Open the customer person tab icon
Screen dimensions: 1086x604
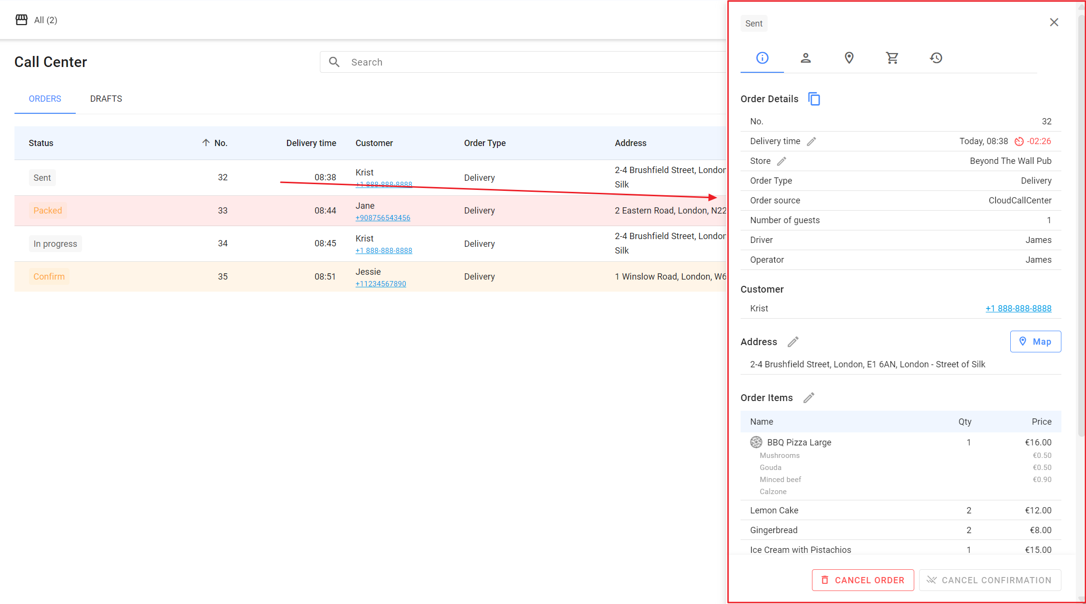806,58
